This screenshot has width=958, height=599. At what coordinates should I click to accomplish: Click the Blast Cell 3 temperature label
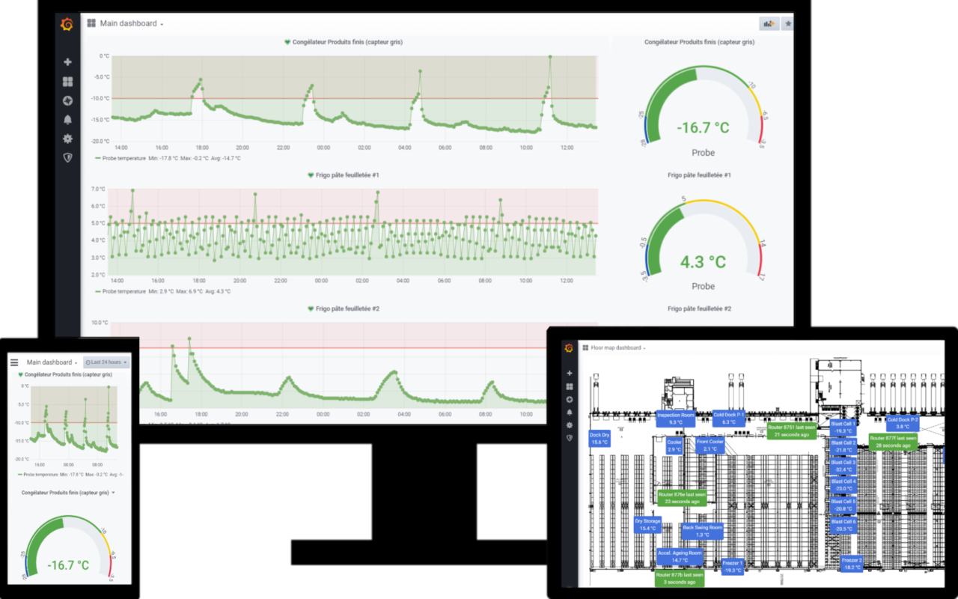tap(843, 466)
